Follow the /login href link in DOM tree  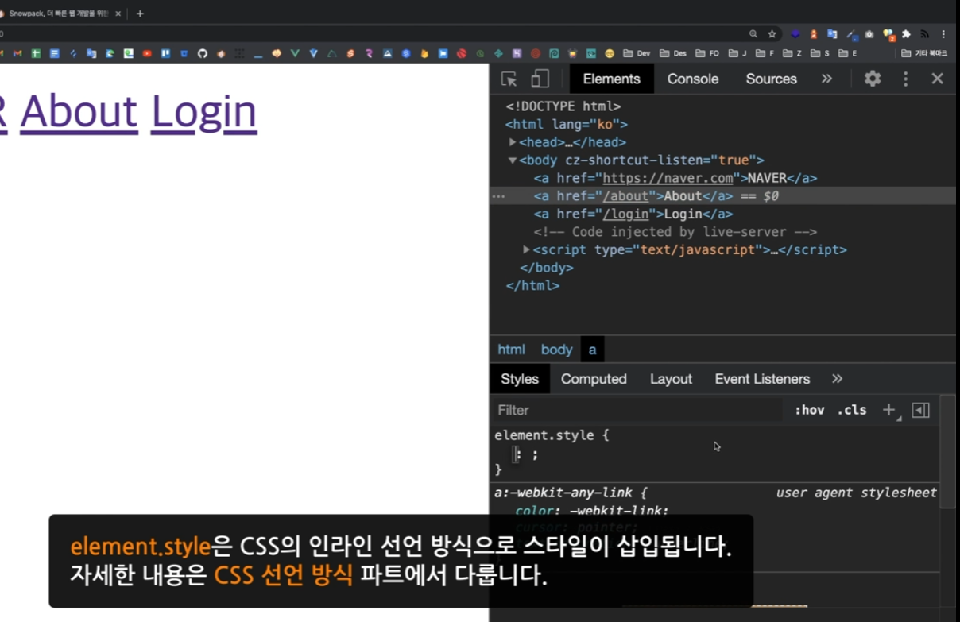pyautogui.click(x=625, y=214)
